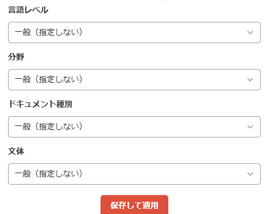Click 一般(指定しない) value under 言語レベル
This screenshot has height=214, width=266.
click(49, 32)
